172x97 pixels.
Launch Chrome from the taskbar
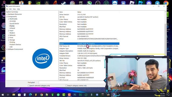[x=41, y=95]
